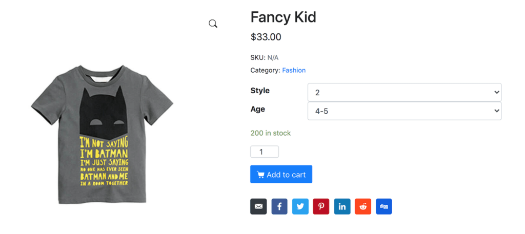Pin the product on Pinterest
Image resolution: width=525 pixels, height=234 pixels.
(x=321, y=206)
